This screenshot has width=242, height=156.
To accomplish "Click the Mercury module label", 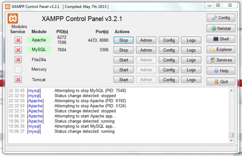I will 39,69.
